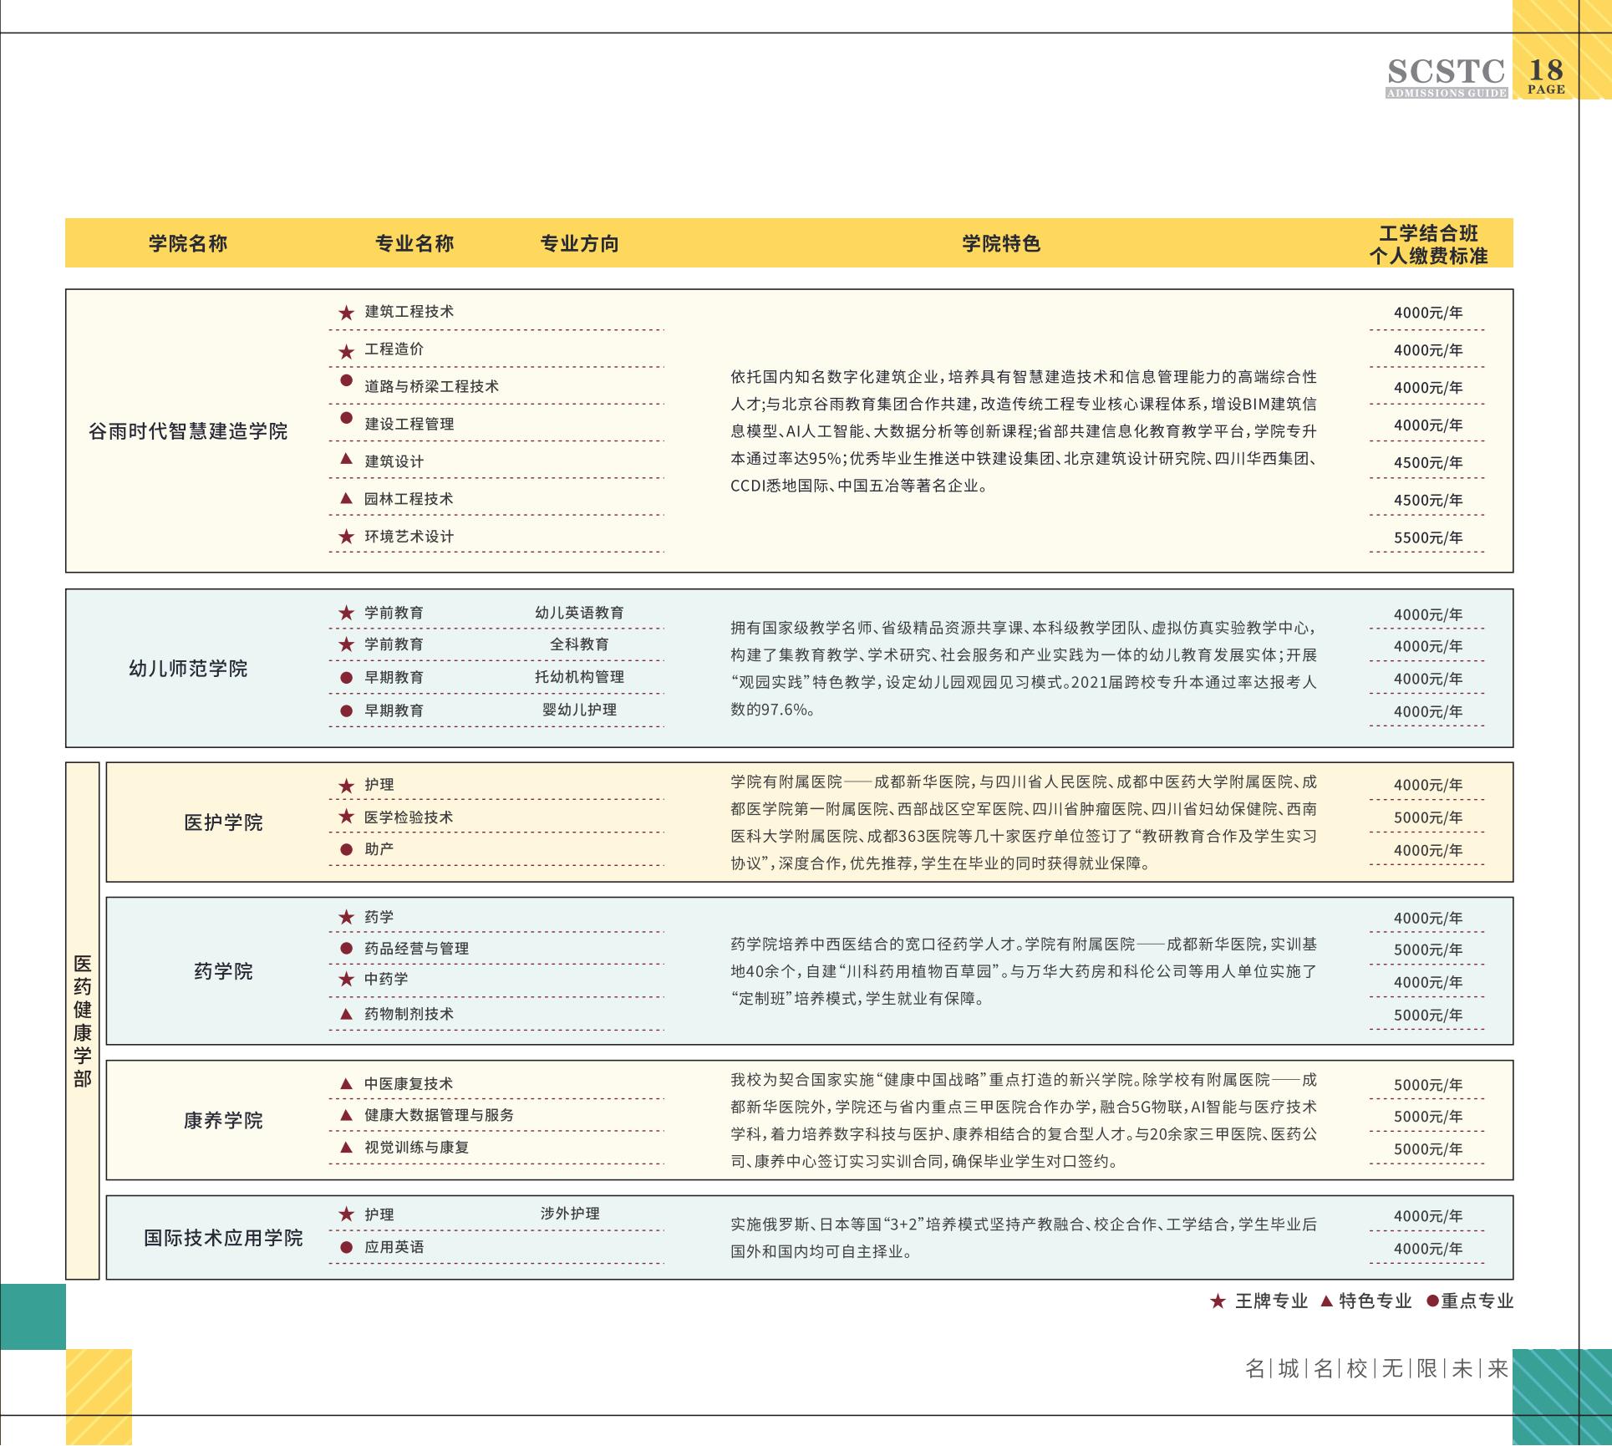
Task: Click the SCSTC Admissions Guide logo
Action: 1447,78
